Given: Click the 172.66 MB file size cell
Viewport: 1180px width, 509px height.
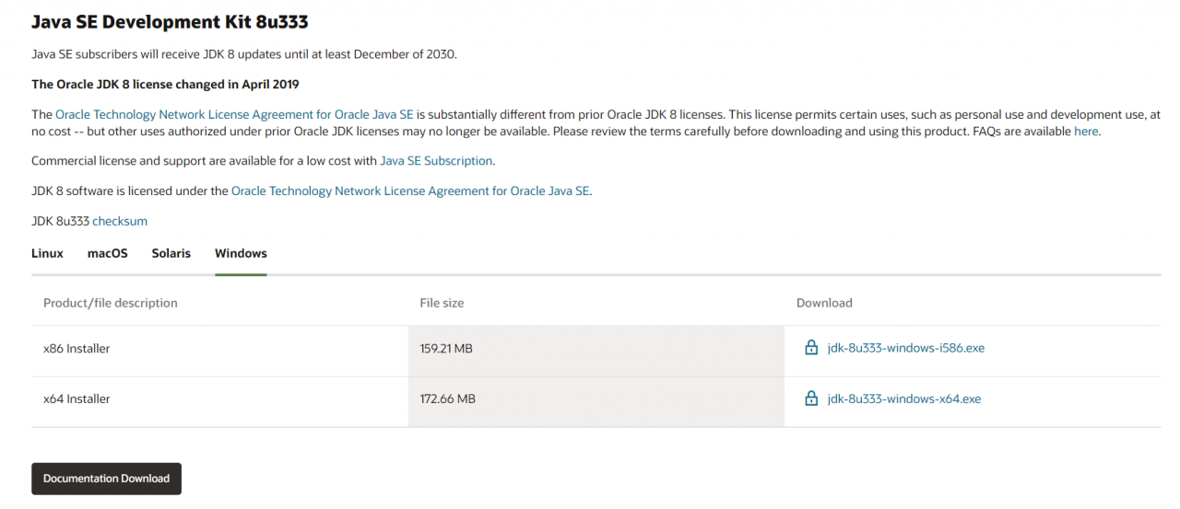Looking at the screenshot, I should [447, 399].
